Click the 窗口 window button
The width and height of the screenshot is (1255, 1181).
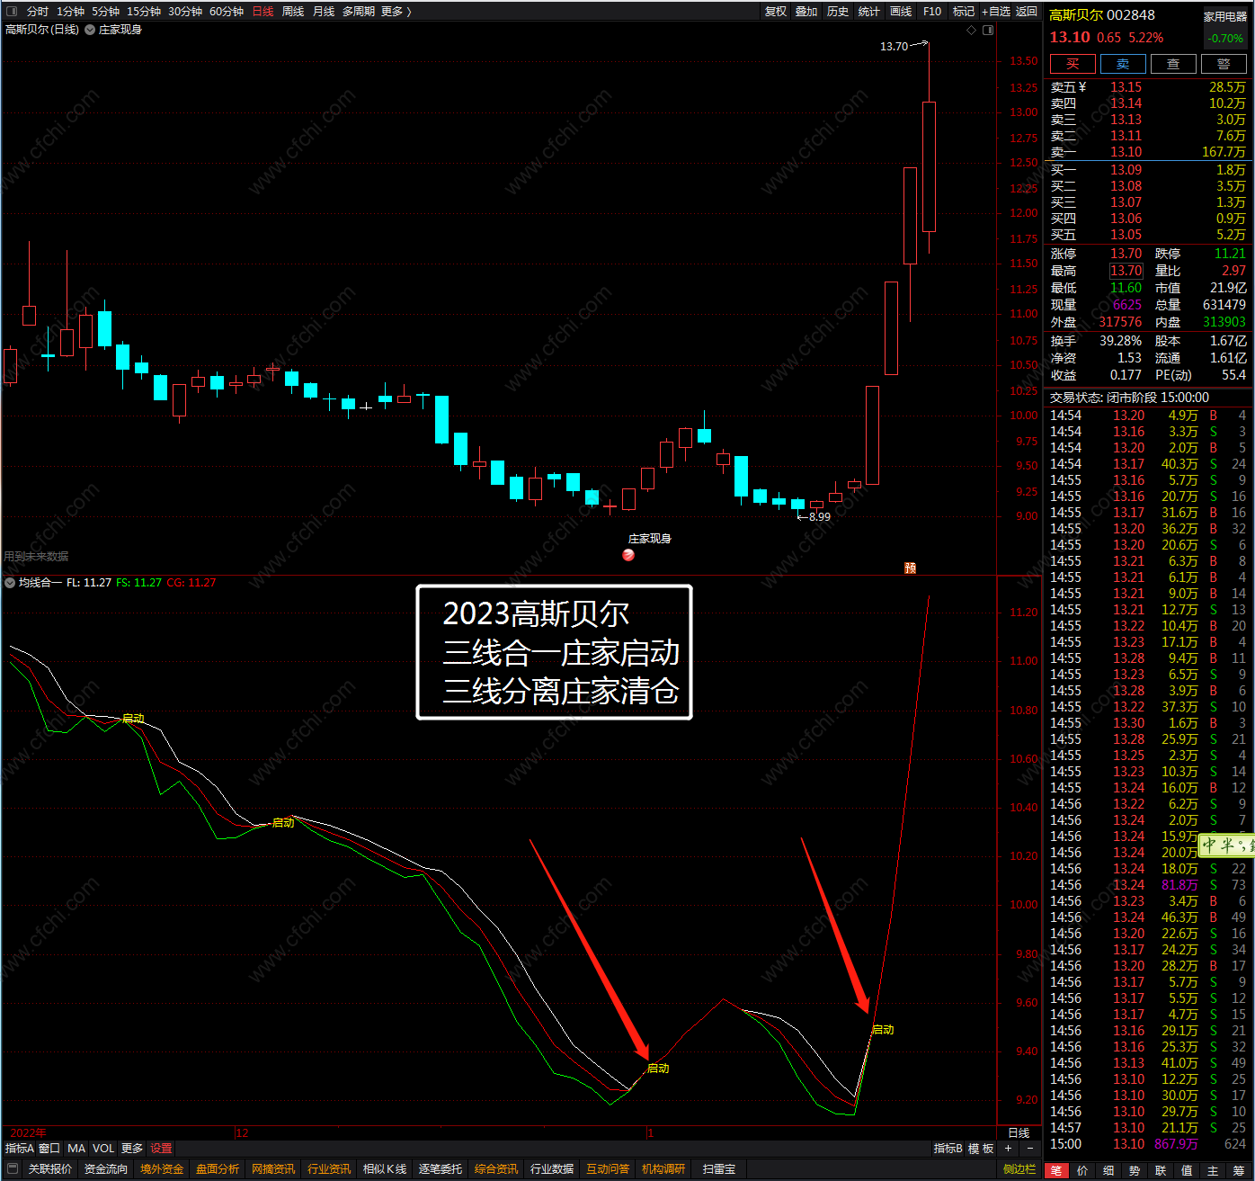tap(49, 1149)
